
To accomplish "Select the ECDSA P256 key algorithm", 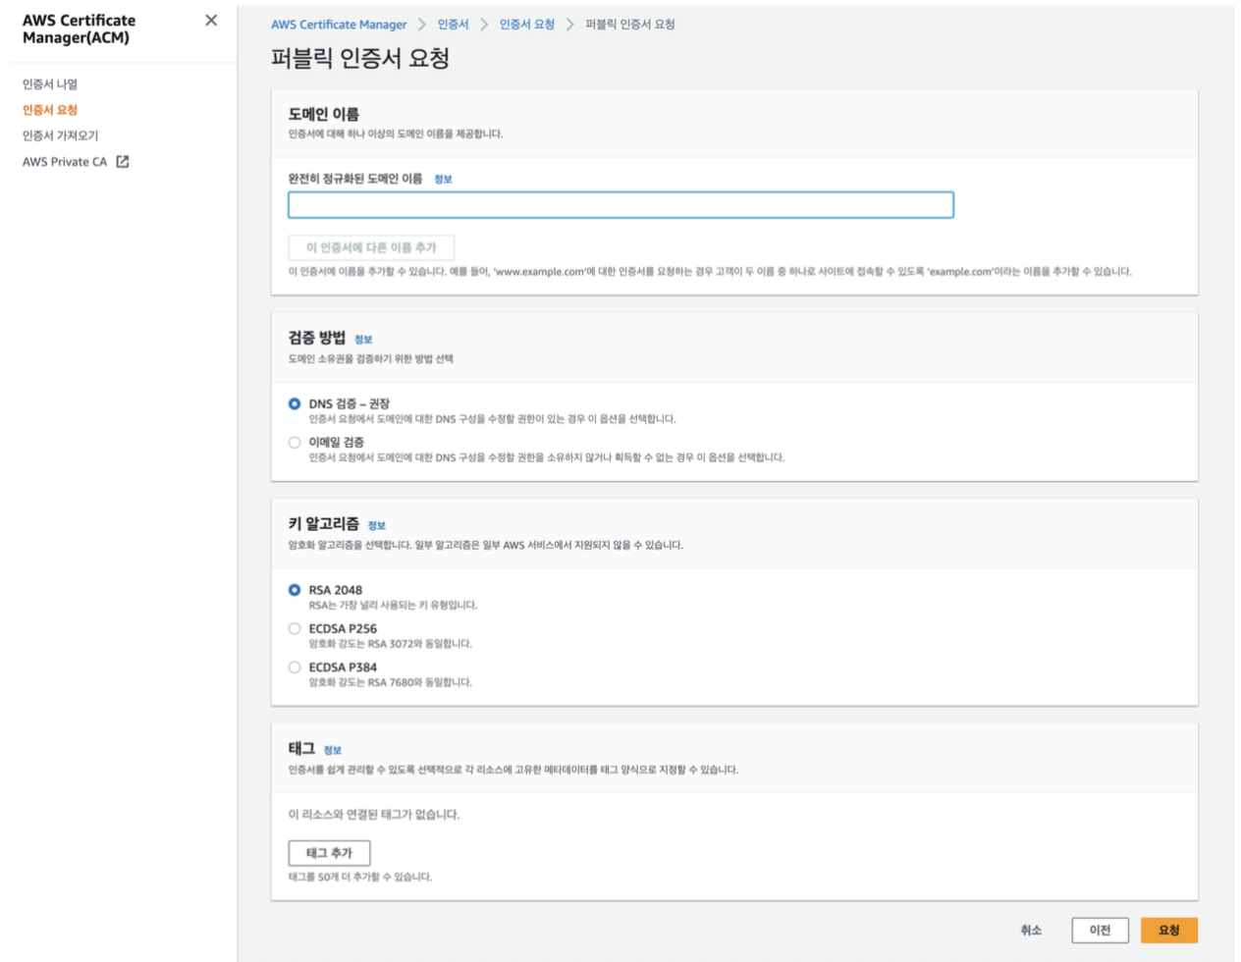I will tap(295, 628).
